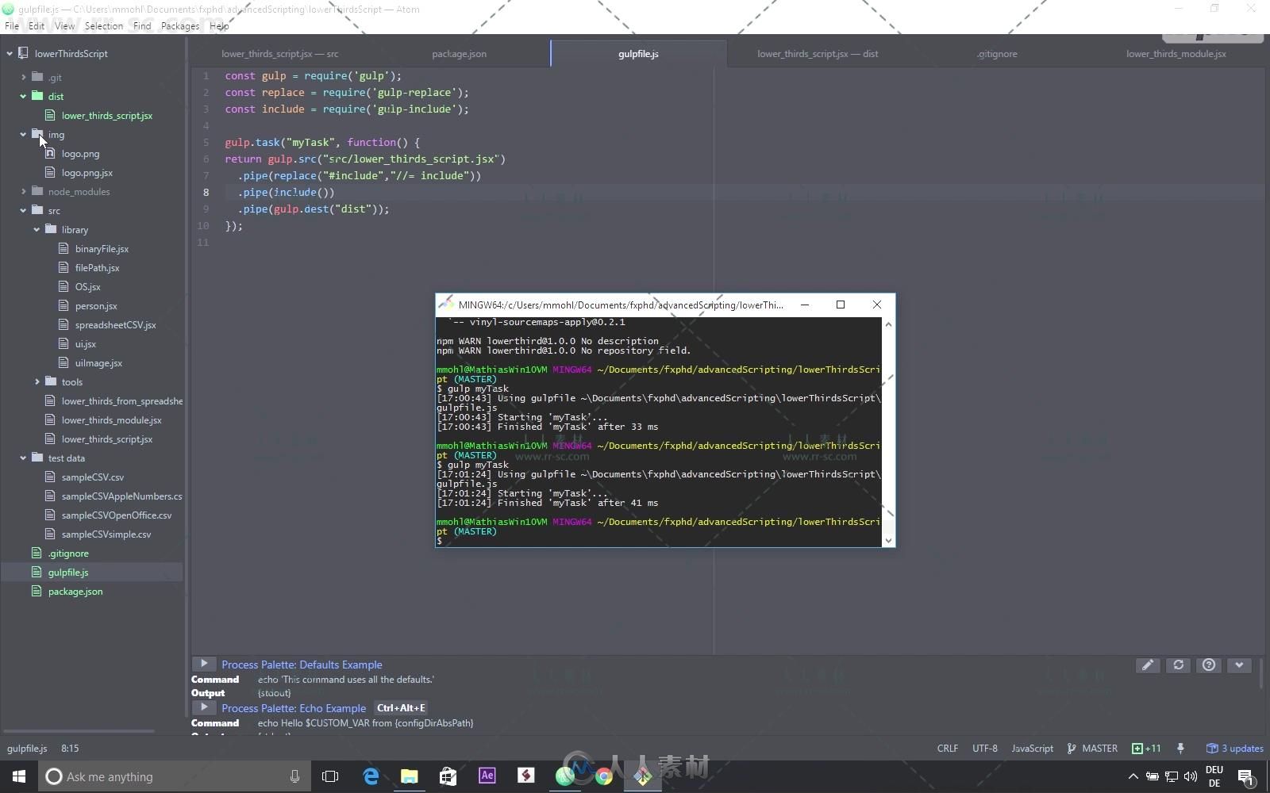Click the reload icon in Process Palette
Image resolution: width=1270 pixels, height=793 pixels.
1179,665
